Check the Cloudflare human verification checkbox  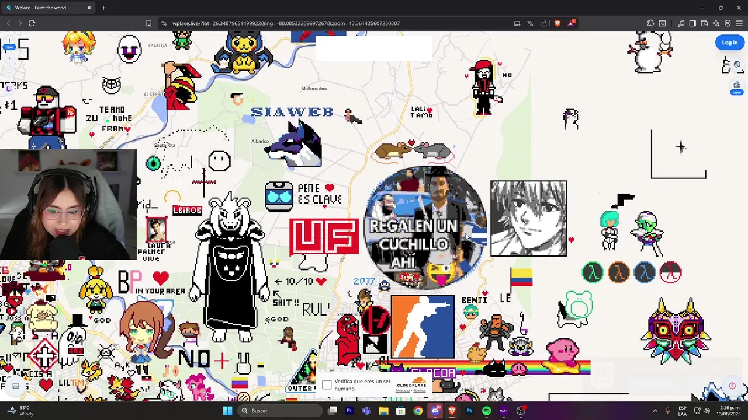pyautogui.click(x=327, y=384)
